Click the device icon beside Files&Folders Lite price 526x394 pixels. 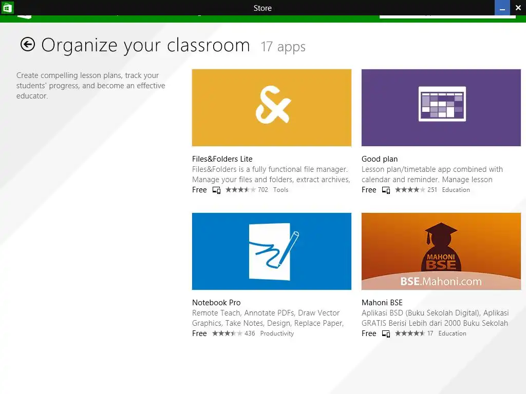coord(216,190)
